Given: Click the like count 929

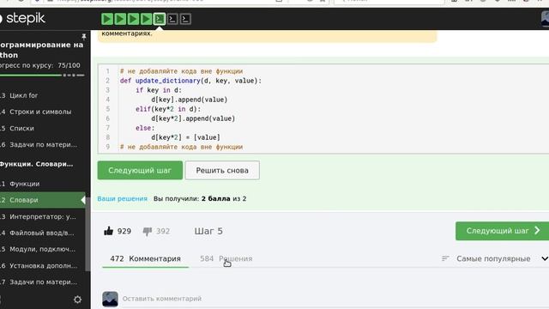Looking at the screenshot, I should tap(124, 231).
